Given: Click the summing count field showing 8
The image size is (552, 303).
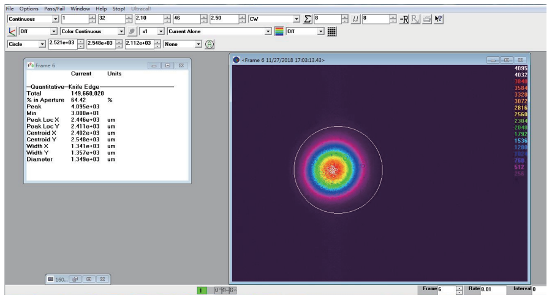Looking at the screenshot, I should pyautogui.click(x=328, y=18).
